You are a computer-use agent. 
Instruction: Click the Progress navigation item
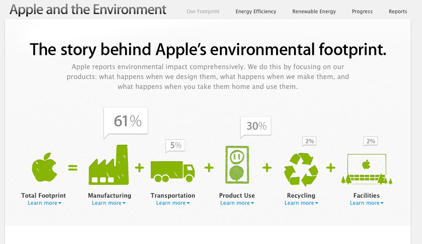[362, 12]
